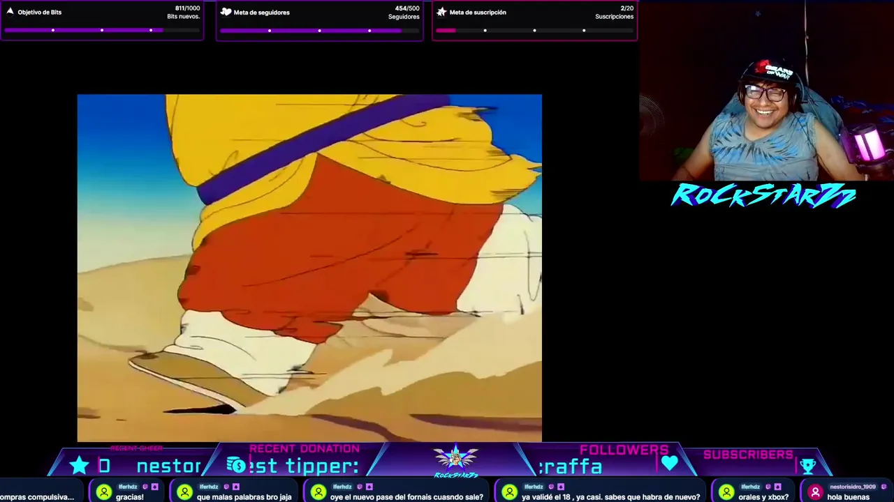
Task: Click the star icon beside Meta de suscripción
Action: pos(441,12)
